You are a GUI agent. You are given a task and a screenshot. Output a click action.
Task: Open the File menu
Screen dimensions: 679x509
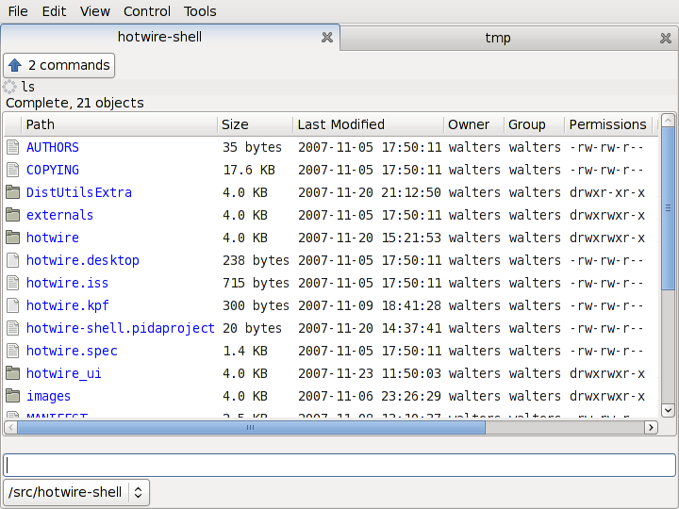[x=18, y=11]
